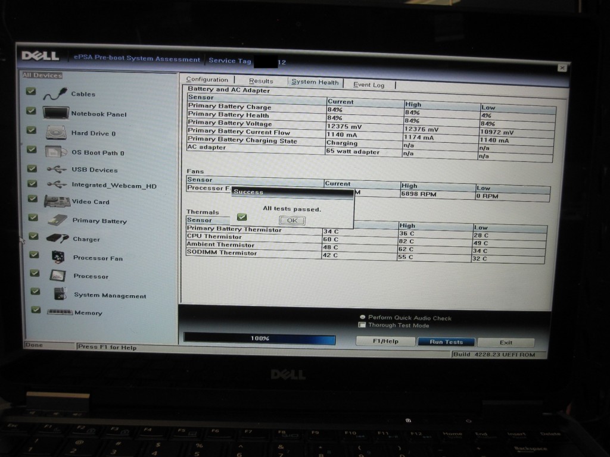
Task: Toggle the Processor checkbox
Action: pos(35,273)
